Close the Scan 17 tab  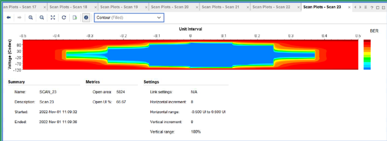[45, 8]
